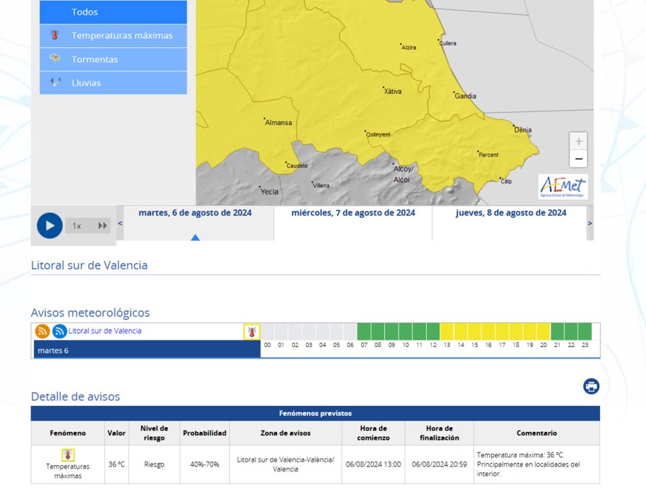This screenshot has width=646, height=497.
Task: Click Cullera on the map
Action: [x=447, y=43]
